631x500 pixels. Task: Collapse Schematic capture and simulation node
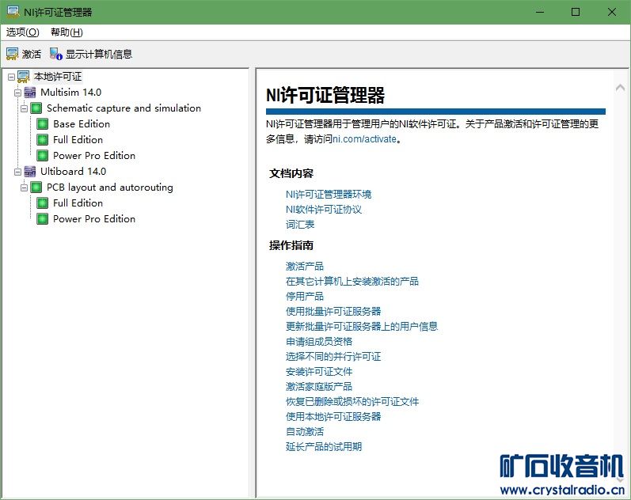coord(24,108)
